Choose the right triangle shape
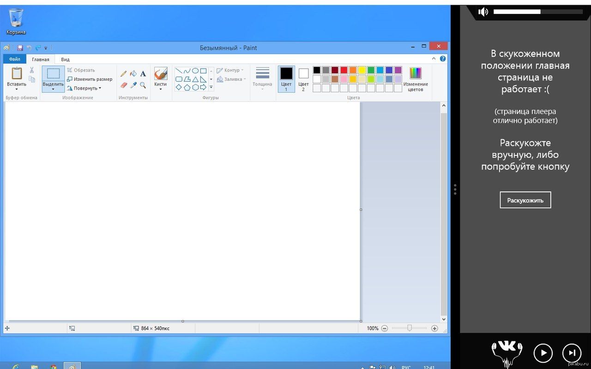Viewport: 591px width, 369px height. click(203, 79)
